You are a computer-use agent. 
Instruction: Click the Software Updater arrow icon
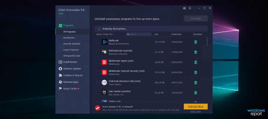(x=60, y=69)
